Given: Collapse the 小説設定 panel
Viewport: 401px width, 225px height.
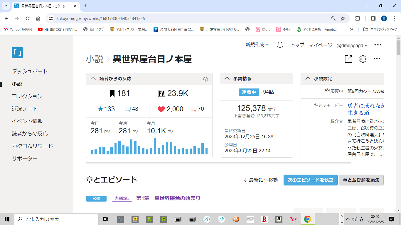Looking at the screenshot, I should (308, 79).
